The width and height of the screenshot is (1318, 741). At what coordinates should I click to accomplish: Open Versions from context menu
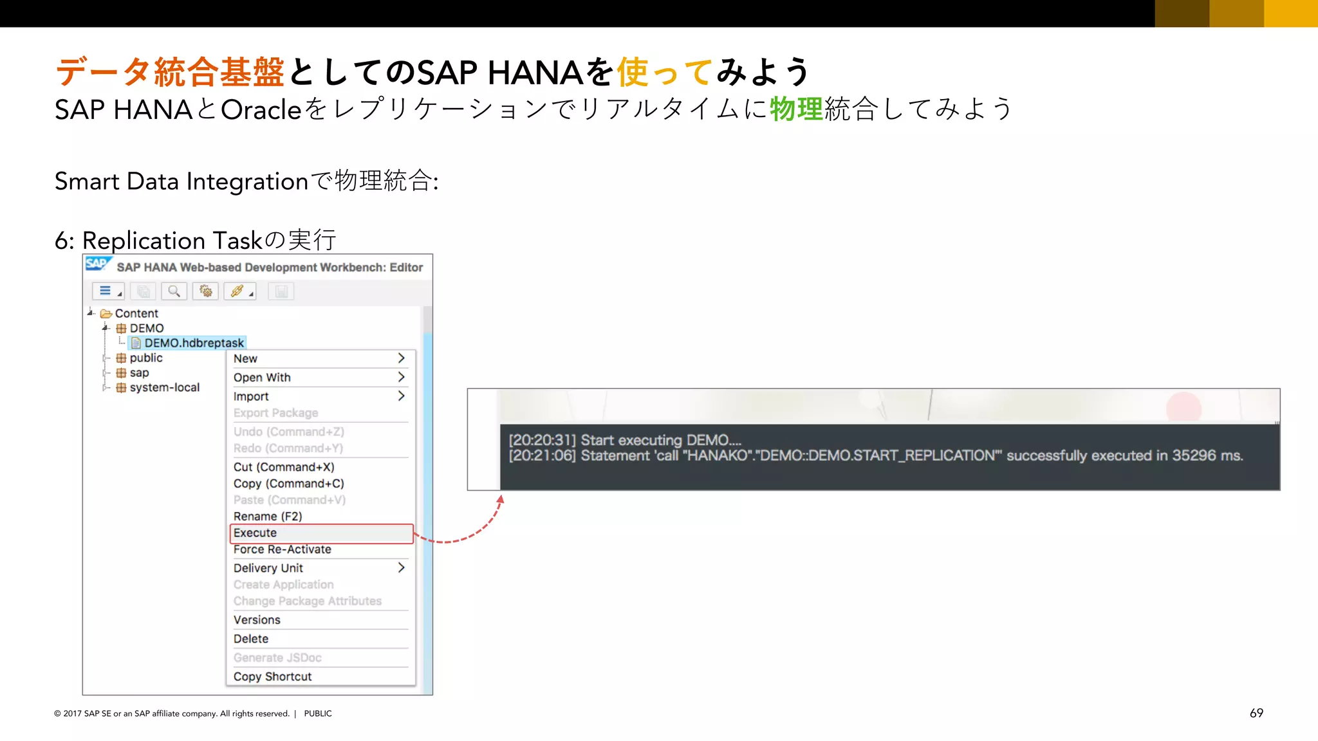(x=320, y=620)
